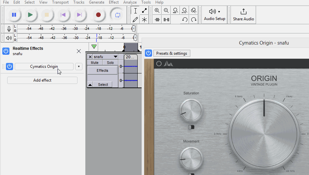Click the Zoom Out magnifier
309x175 pixels.
(166, 11)
